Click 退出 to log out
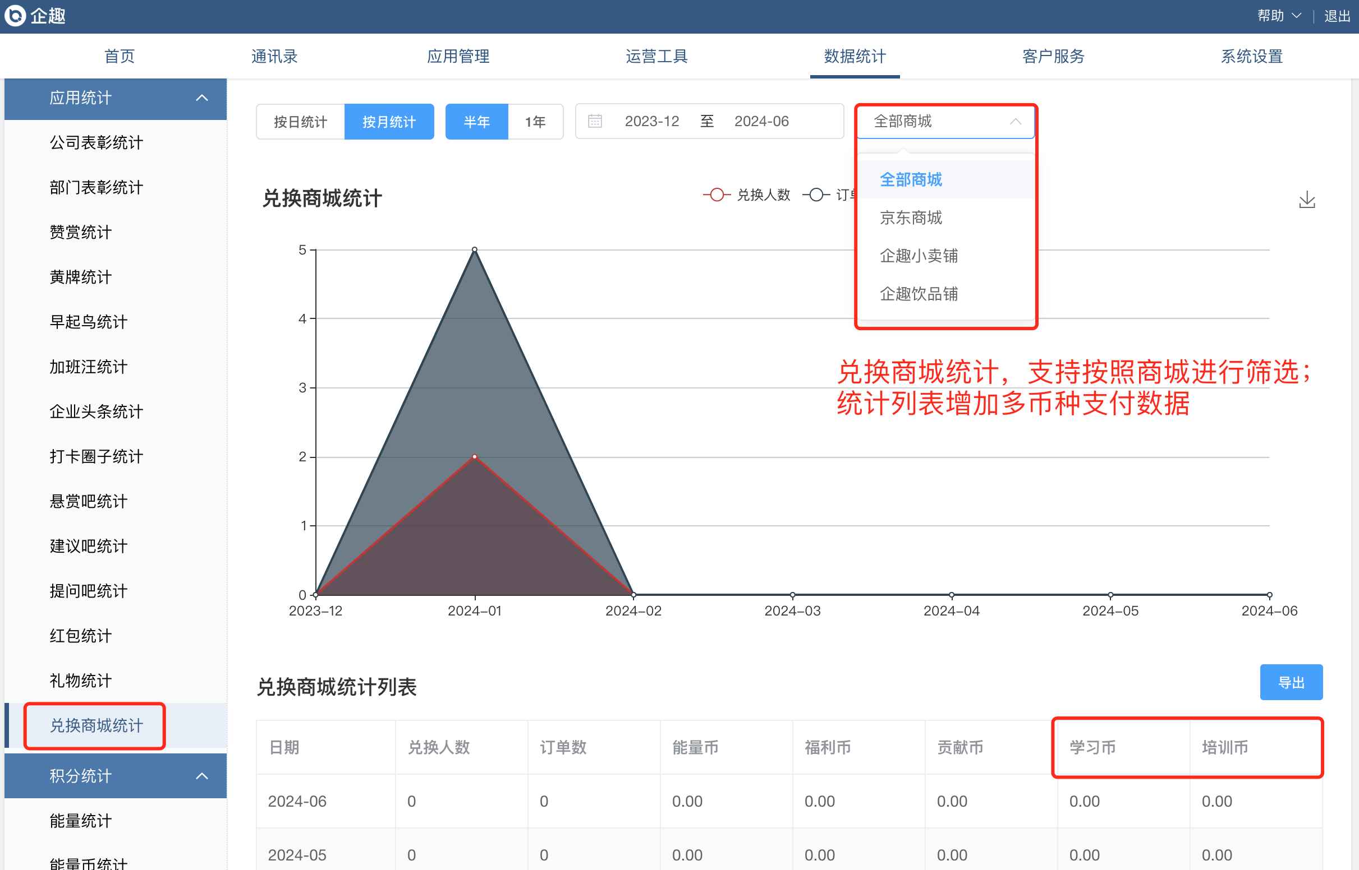 pyautogui.click(x=1337, y=16)
